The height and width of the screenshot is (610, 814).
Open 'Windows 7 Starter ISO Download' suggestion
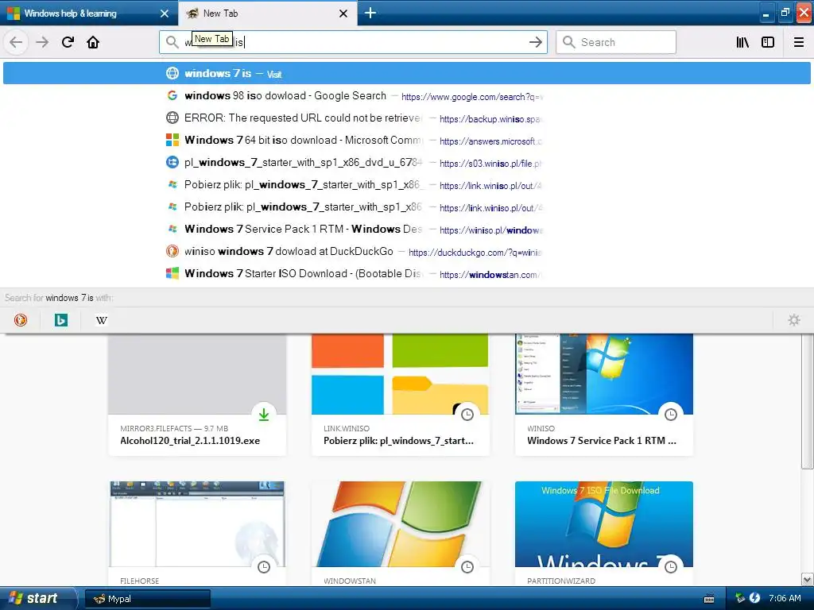click(x=406, y=273)
